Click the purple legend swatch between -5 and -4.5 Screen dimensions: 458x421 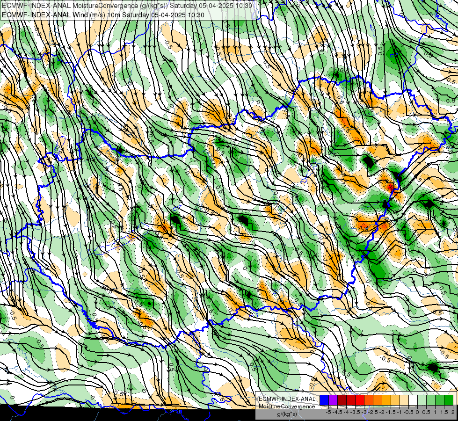pyautogui.click(x=333, y=400)
